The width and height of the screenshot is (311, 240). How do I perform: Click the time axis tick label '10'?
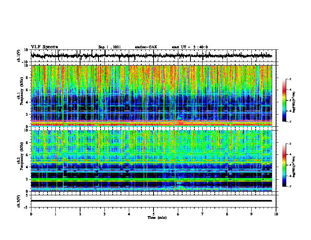point(276,214)
